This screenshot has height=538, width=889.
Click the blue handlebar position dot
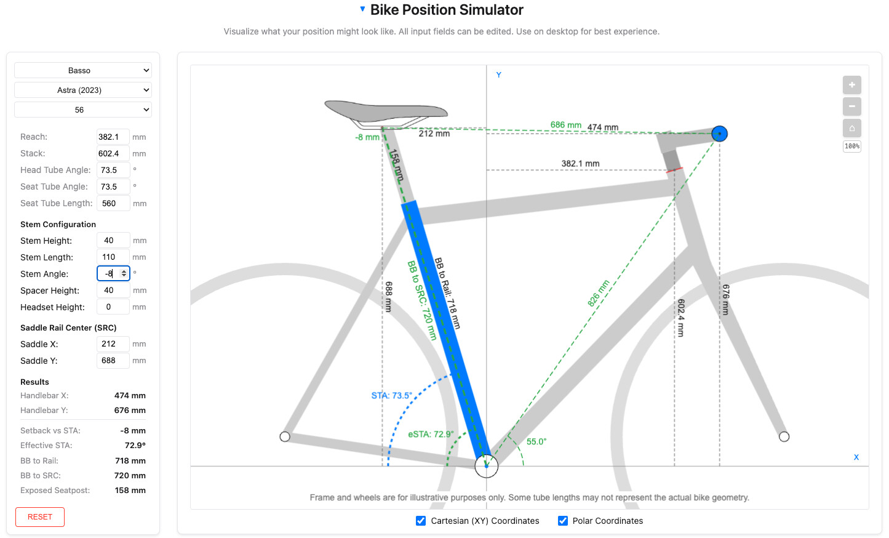coord(719,134)
